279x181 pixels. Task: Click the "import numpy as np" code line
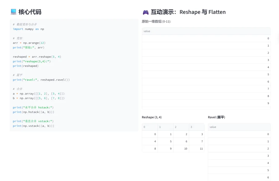[x=28, y=29]
